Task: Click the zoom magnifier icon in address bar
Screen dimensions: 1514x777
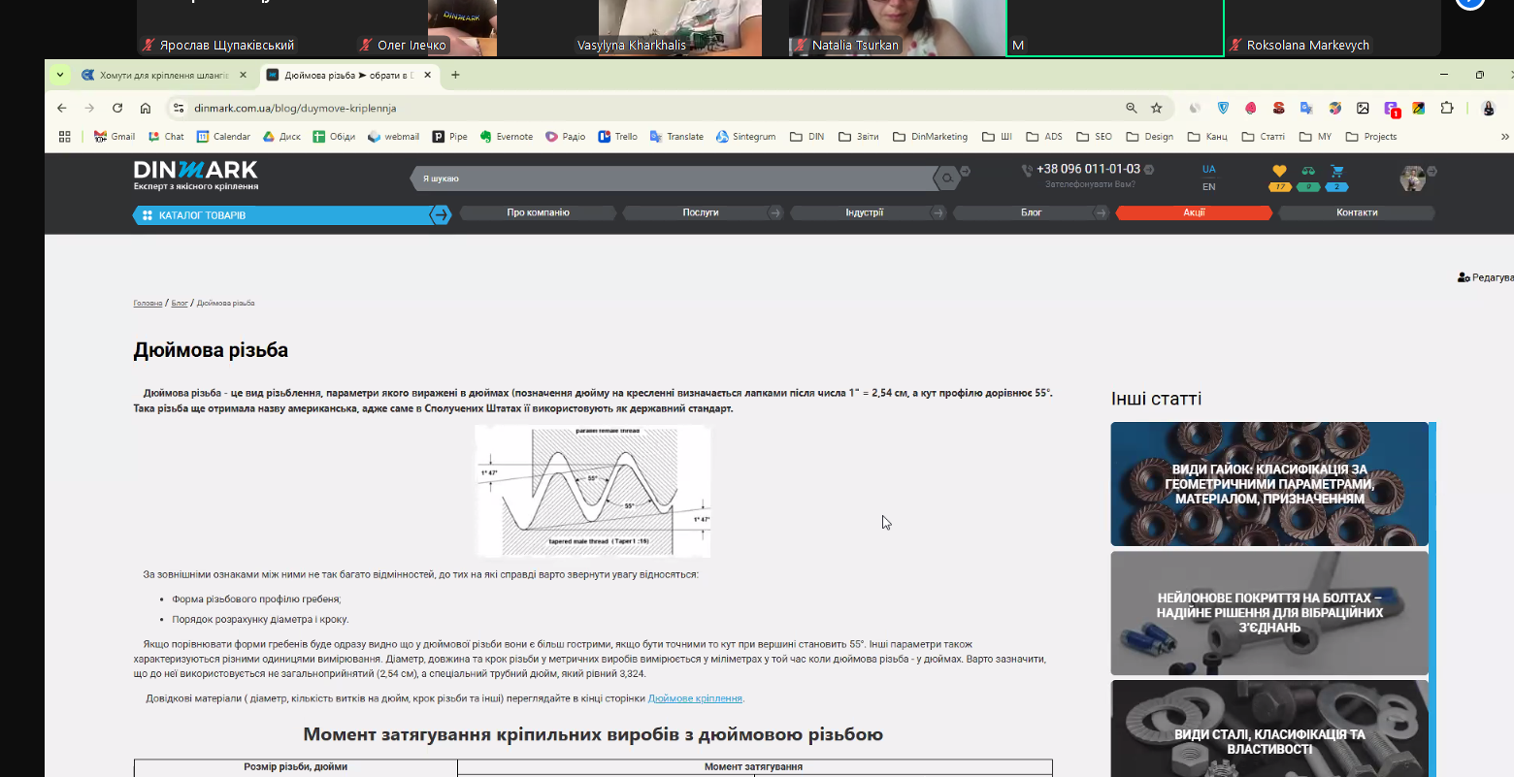Action: [x=1131, y=108]
